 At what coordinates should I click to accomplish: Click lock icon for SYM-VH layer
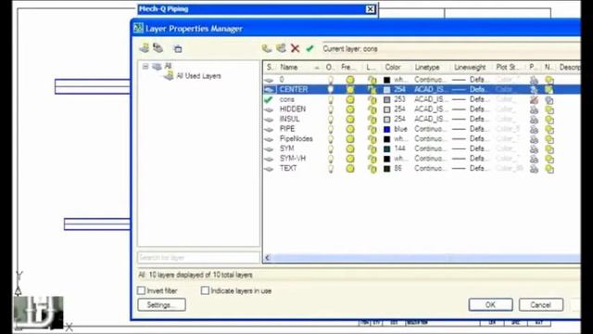pos(372,159)
